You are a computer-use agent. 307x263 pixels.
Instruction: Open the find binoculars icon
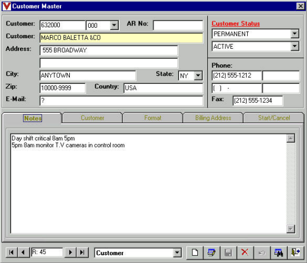click(x=278, y=252)
